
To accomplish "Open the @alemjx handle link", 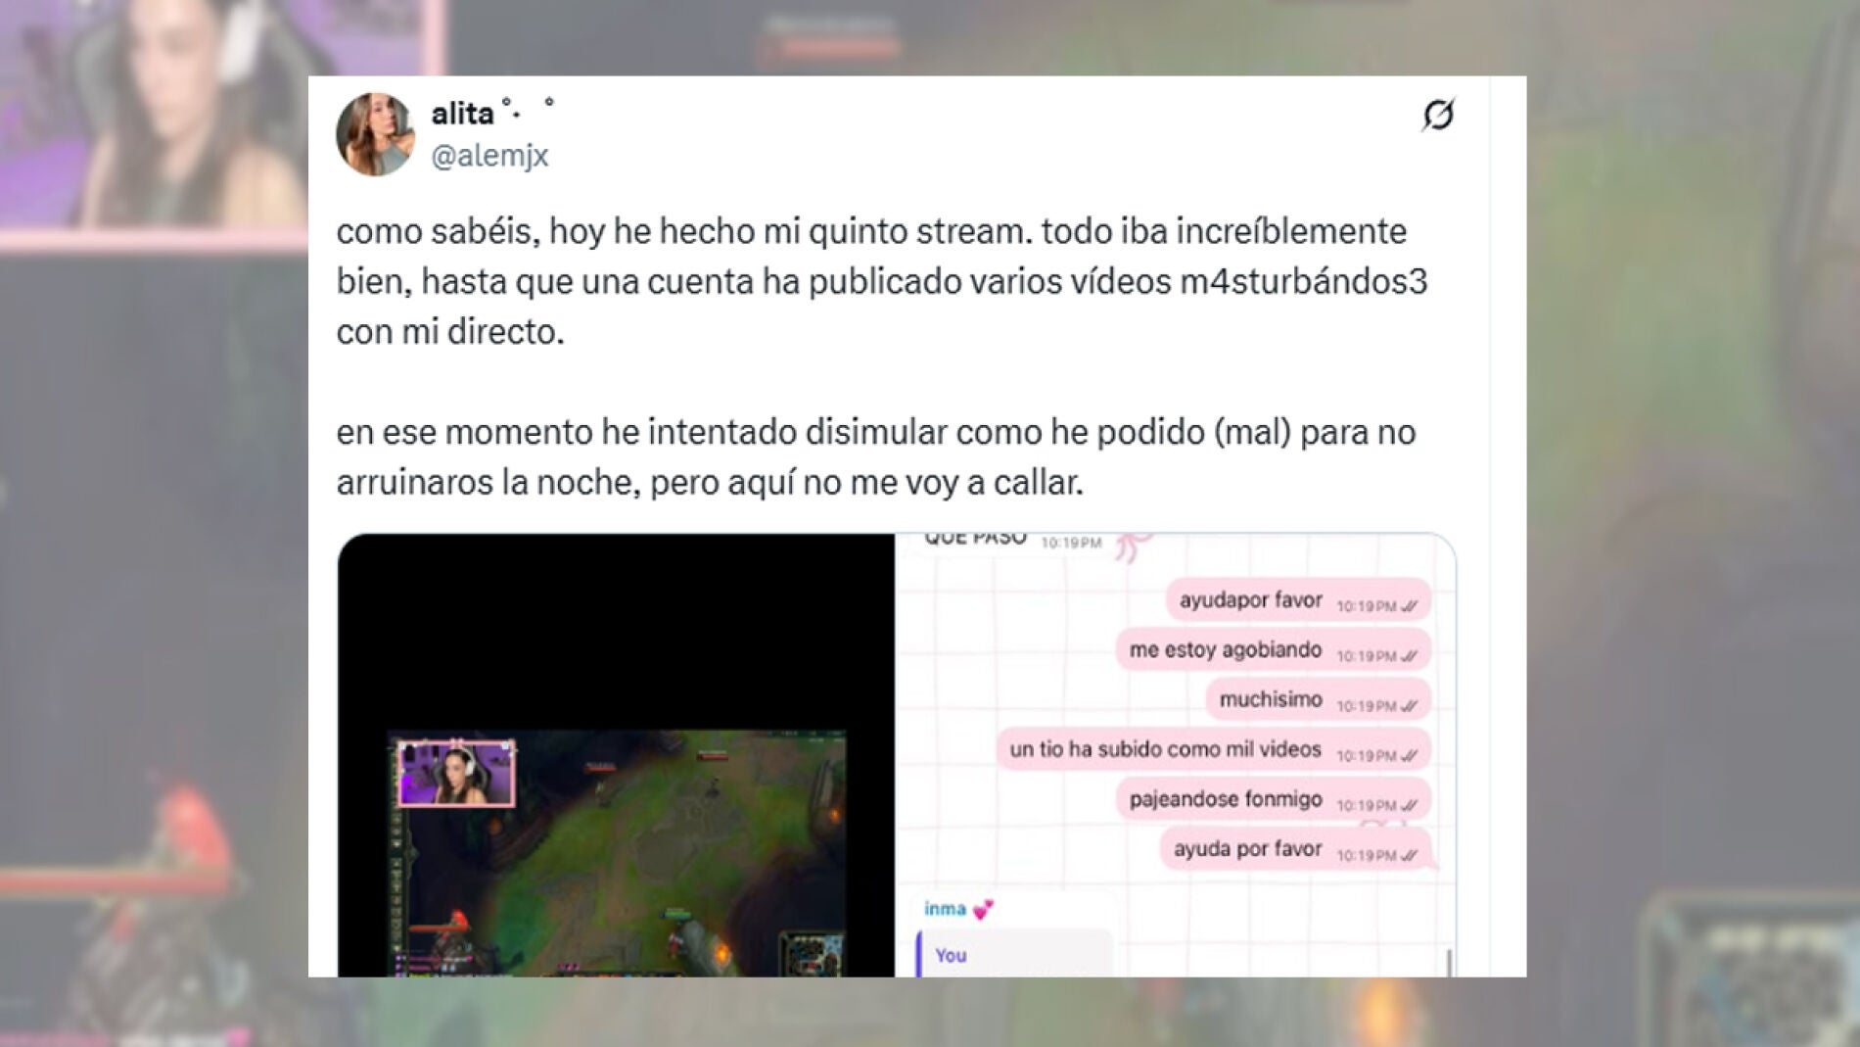I will pyautogui.click(x=489, y=156).
